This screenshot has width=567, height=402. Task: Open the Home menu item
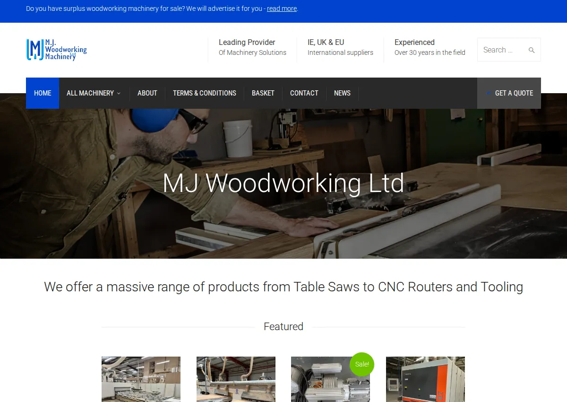coord(43,93)
